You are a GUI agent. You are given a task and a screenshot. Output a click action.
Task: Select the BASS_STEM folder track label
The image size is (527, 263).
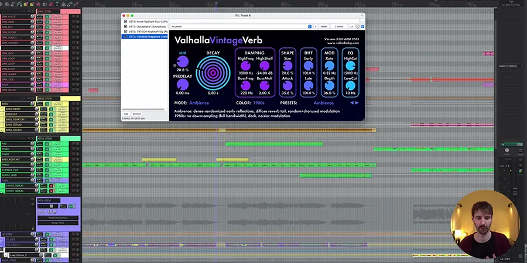[49, 99]
